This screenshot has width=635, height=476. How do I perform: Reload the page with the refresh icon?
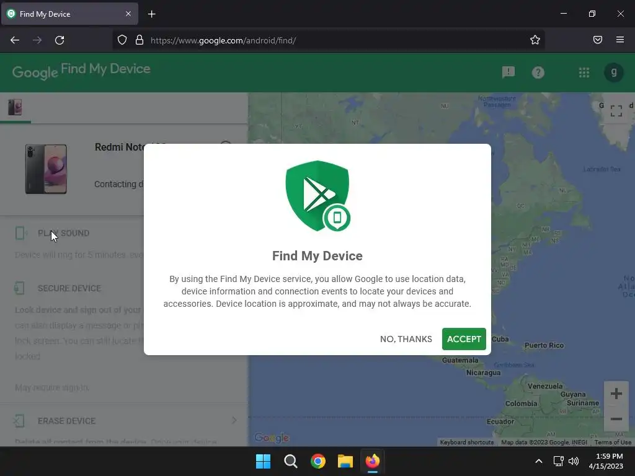pos(60,40)
